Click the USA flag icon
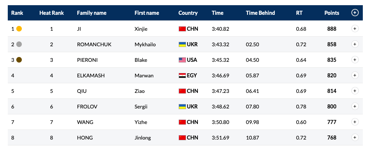 [x=182, y=60]
